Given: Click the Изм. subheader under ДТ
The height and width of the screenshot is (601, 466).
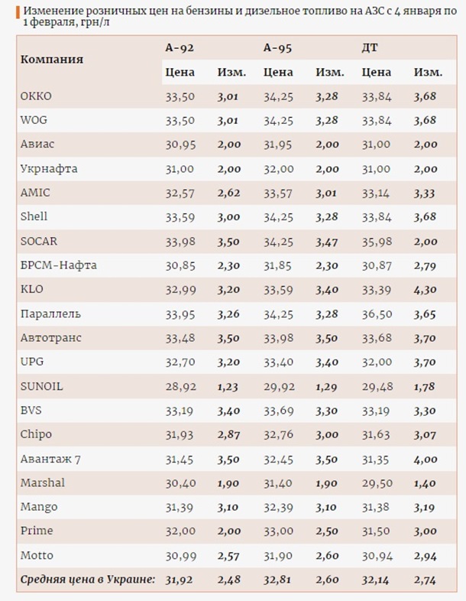Looking at the screenshot, I should click(x=428, y=73).
